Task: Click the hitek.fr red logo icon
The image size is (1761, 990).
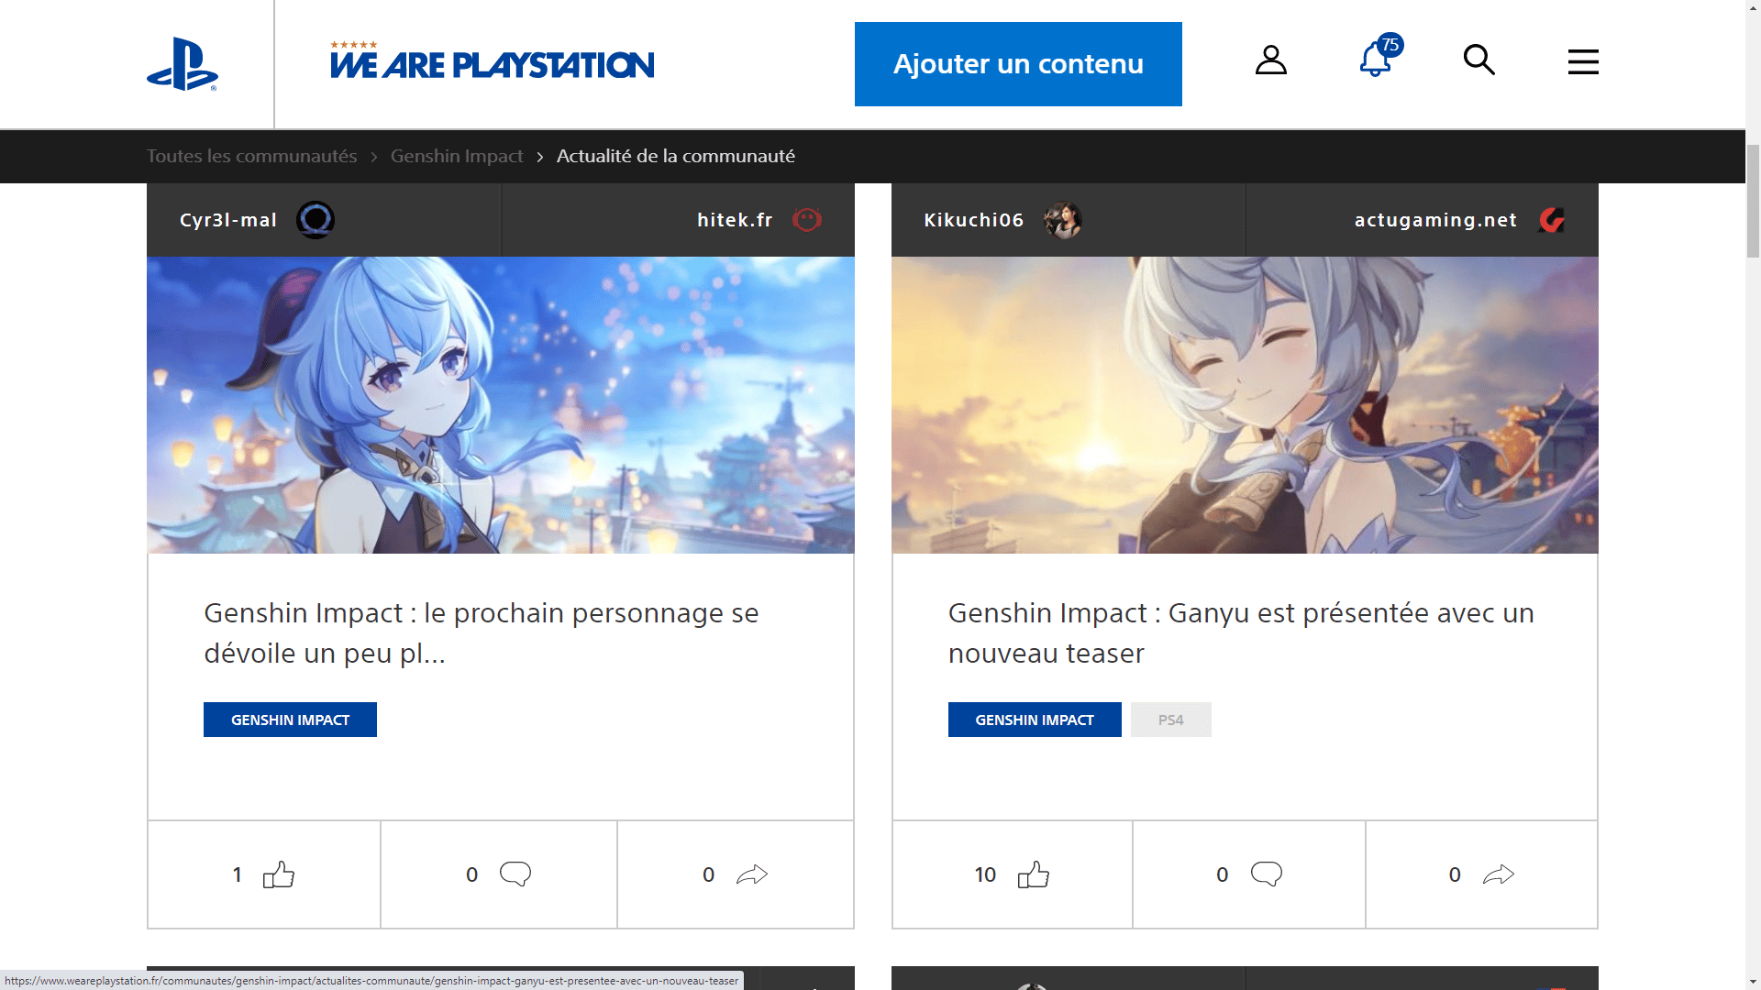Action: (807, 220)
